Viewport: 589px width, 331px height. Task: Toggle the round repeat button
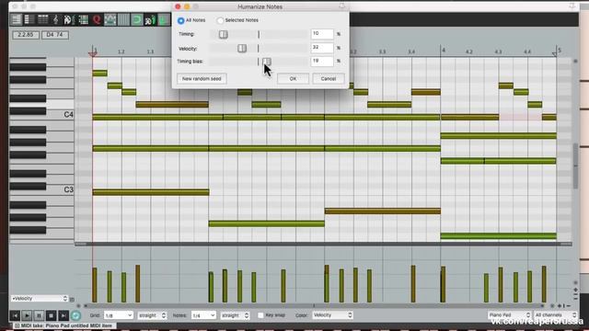tap(75, 315)
